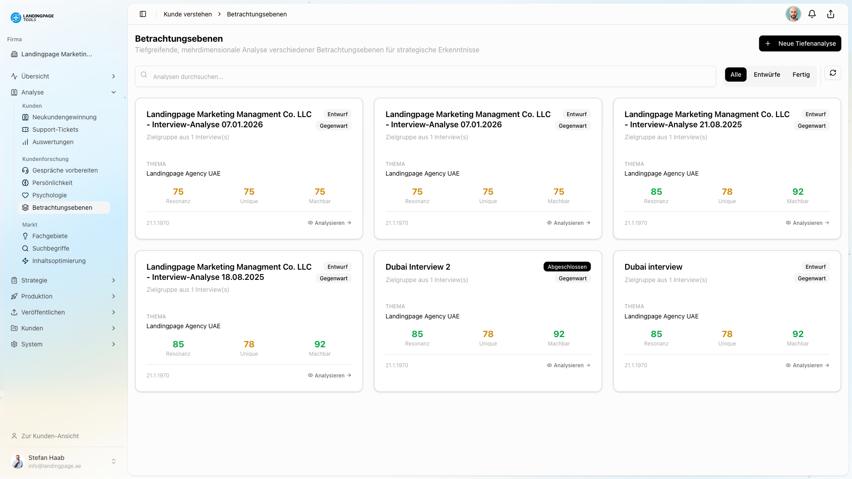Open the user profile expander for Stefan Haab
This screenshot has width=852, height=479.
(114, 461)
